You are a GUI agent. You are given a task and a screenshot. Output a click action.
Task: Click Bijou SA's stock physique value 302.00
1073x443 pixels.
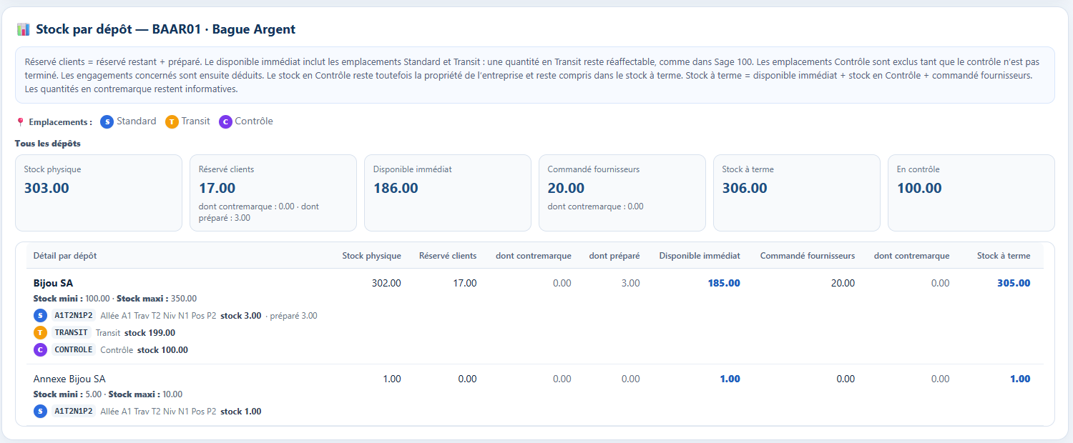386,283
